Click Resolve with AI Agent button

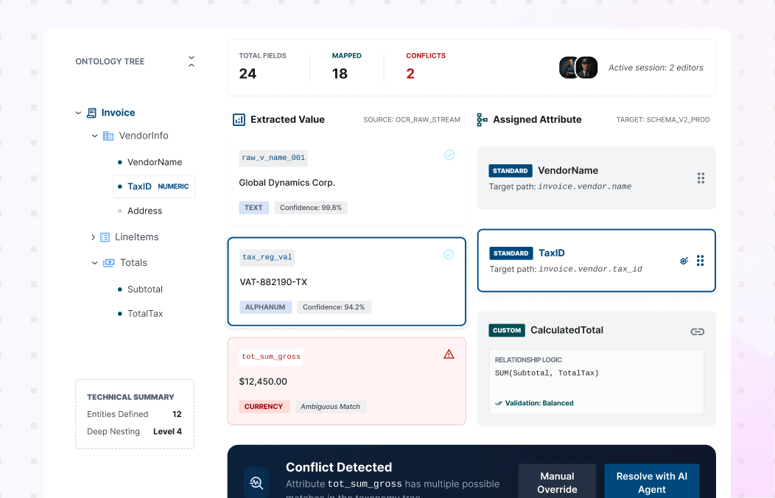click(x=651, y=483)
